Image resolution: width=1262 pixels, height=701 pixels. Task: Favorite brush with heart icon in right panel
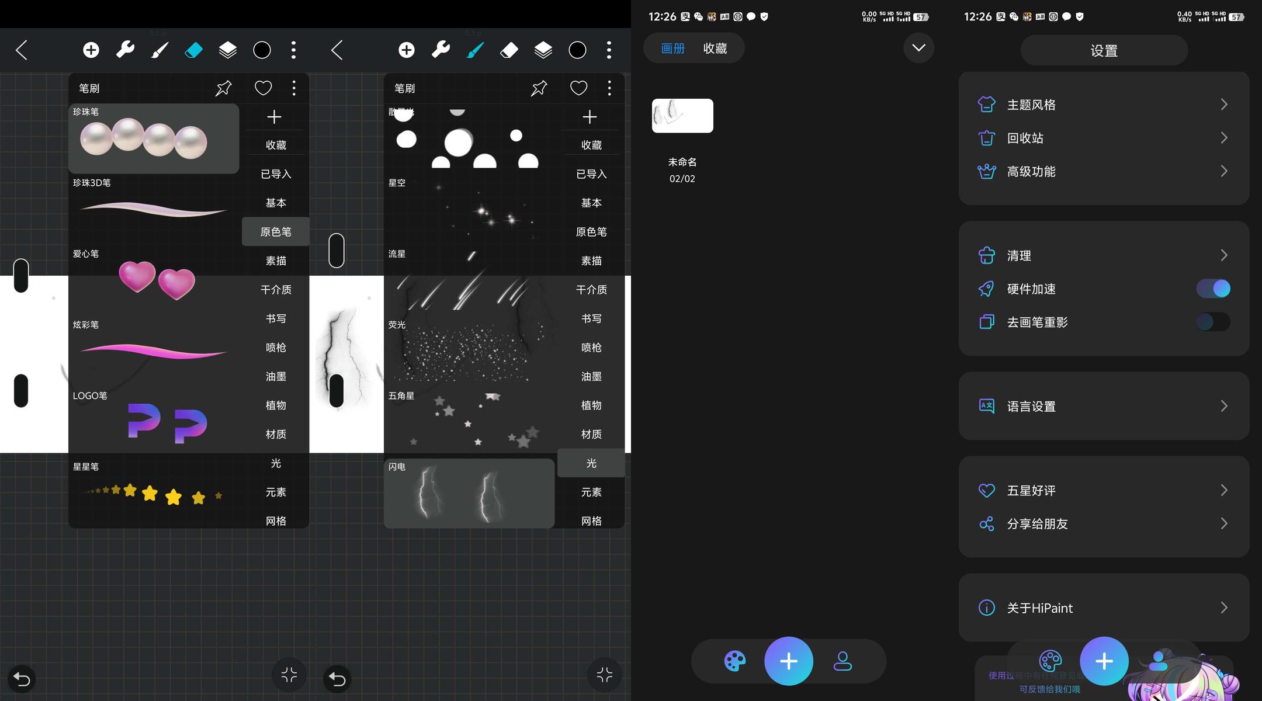578,88
